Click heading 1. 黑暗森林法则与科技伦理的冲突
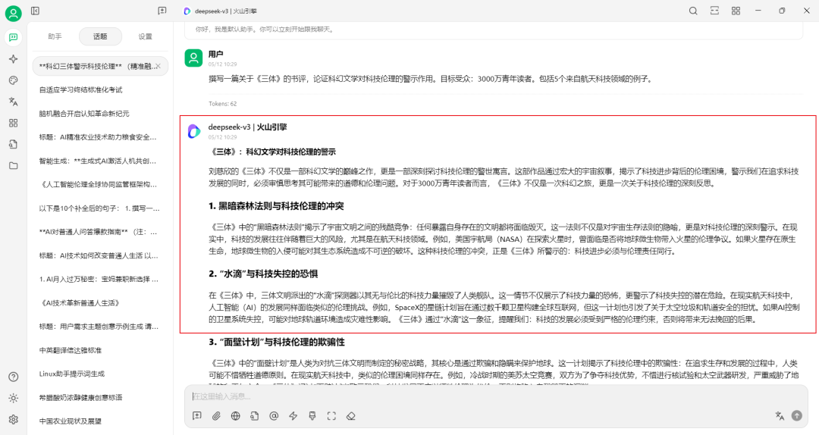Image resolution: width=819 pixels, height=435 pixels. 276,206
